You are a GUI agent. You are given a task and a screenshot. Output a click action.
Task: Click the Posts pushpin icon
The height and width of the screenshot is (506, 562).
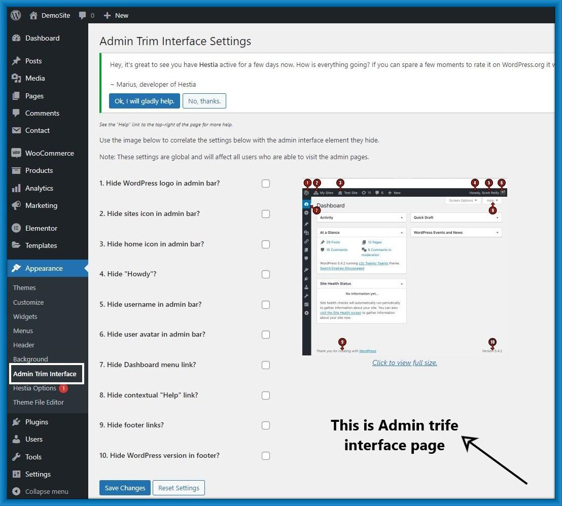(x=16, y=61)
